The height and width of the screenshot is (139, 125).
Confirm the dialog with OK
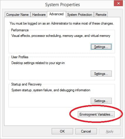tap(62, 131)
